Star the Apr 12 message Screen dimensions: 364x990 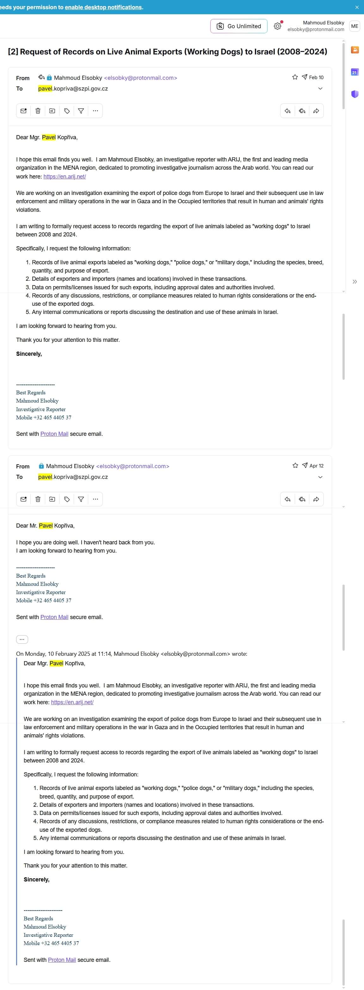coord(295,465)
